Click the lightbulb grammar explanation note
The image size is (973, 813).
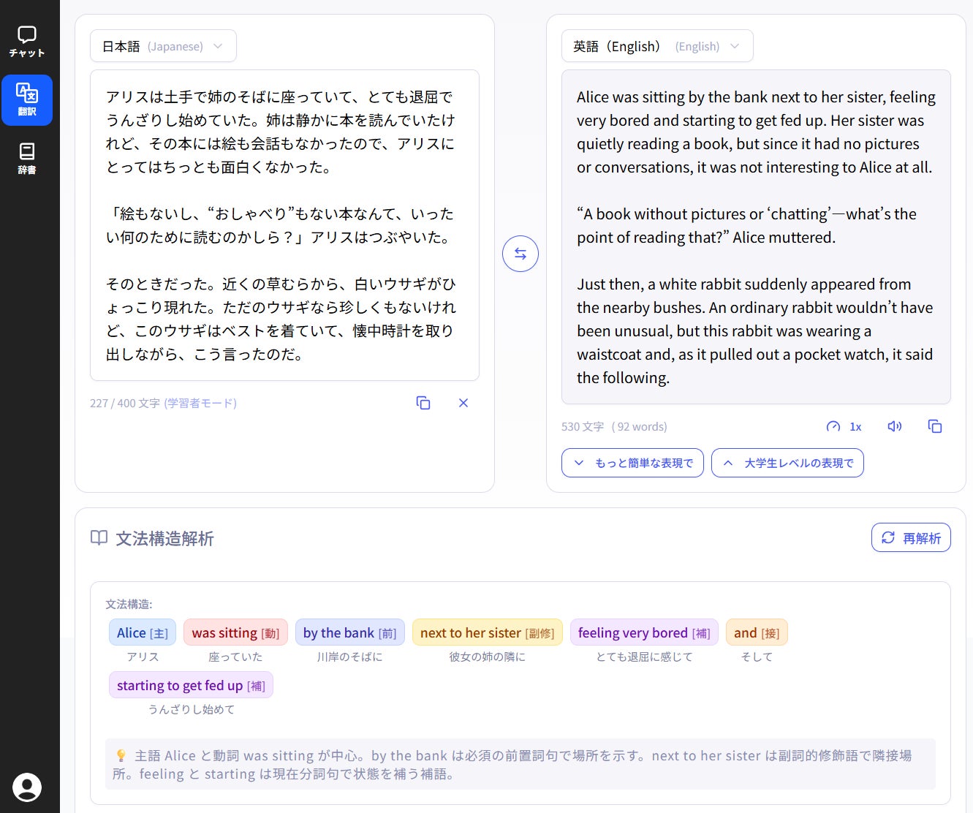(x=520, y=764)
